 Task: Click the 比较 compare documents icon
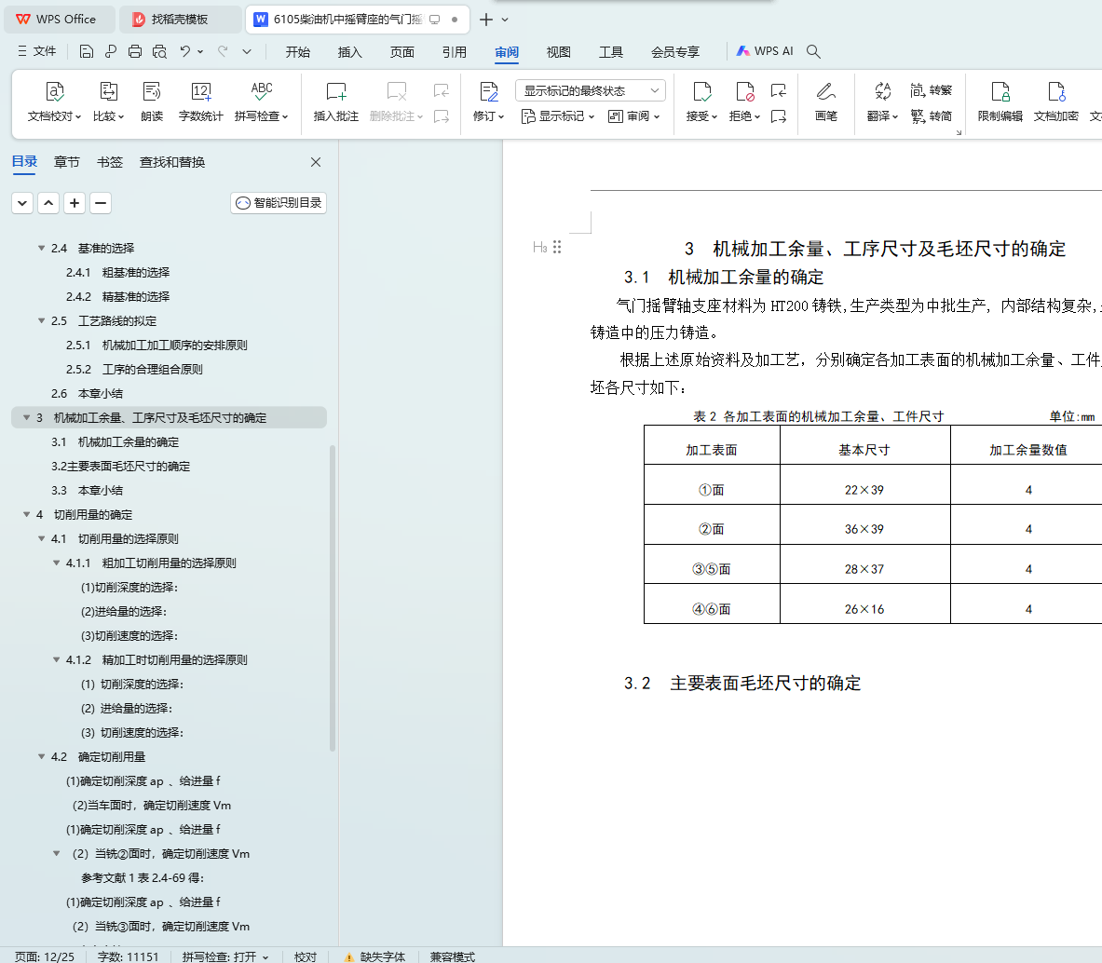point(108,102)
